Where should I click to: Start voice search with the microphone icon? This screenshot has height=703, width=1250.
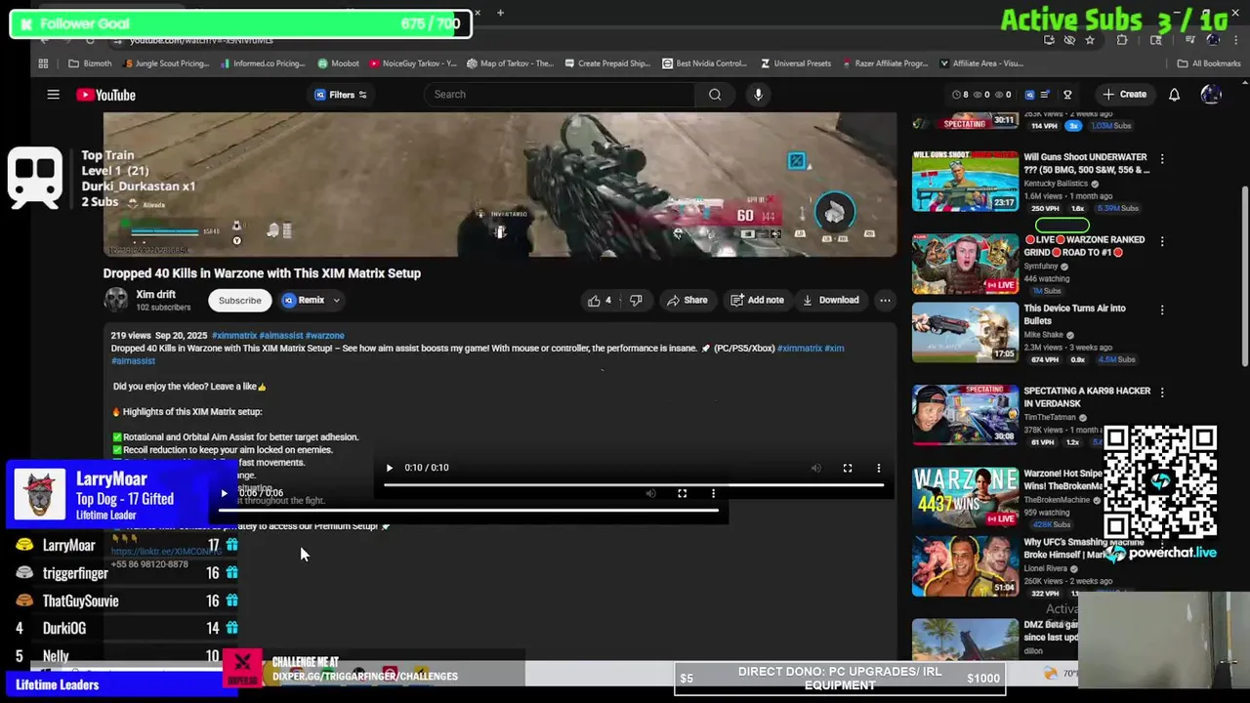758,95
